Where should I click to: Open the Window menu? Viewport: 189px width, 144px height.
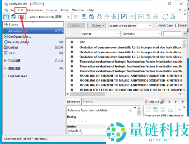[78, 10]
